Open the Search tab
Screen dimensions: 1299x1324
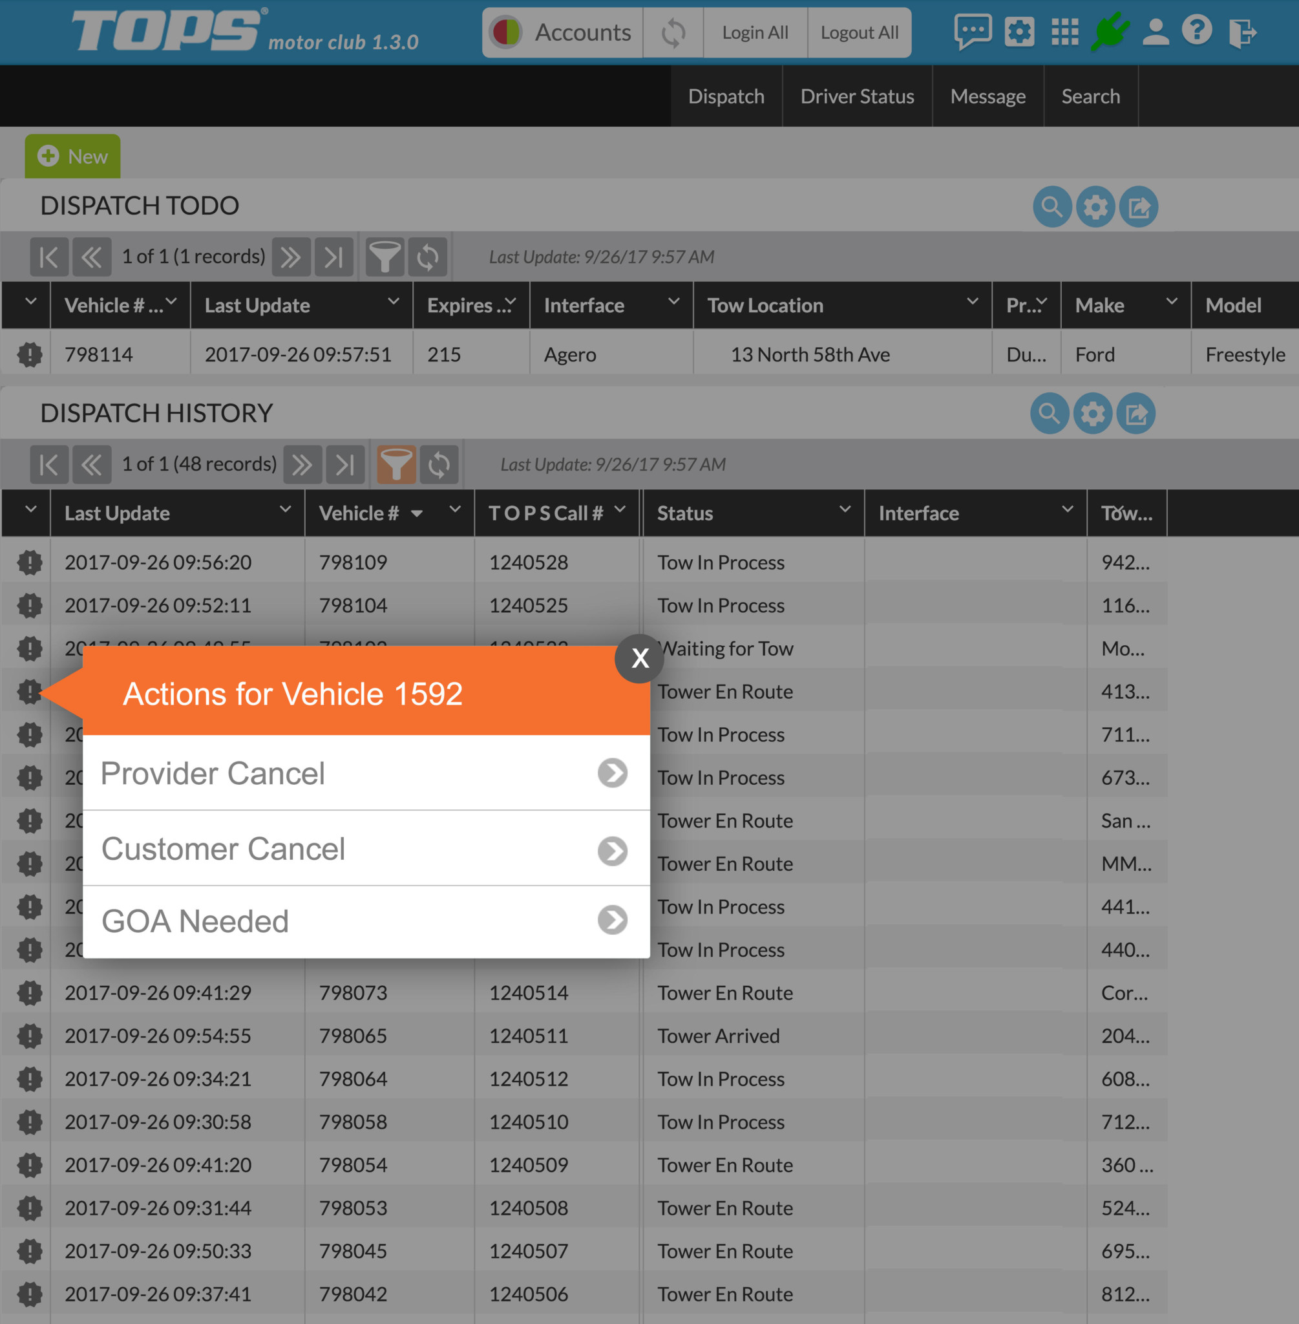pos(1090,96)
